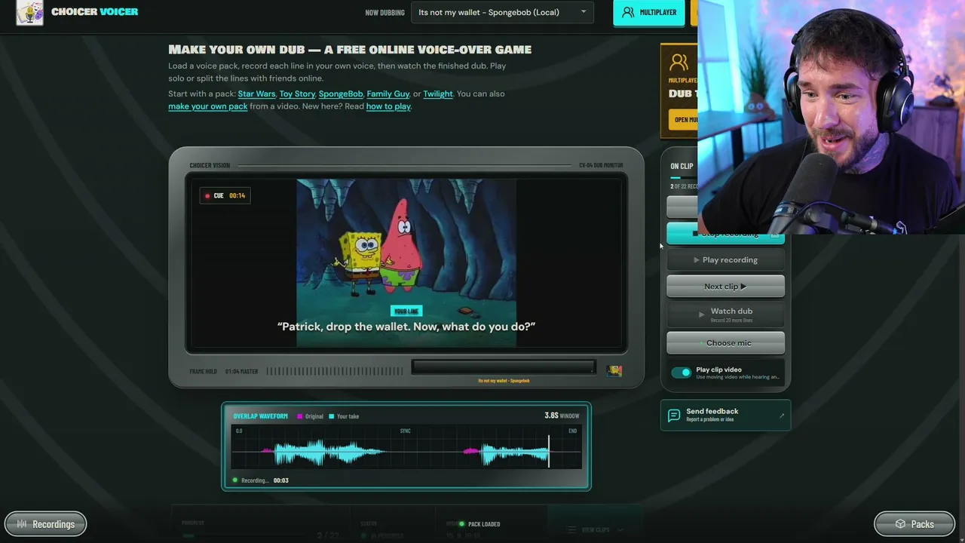
Task: Click the 'Its not my wallet - Spongebob' caption
Action: (x=504, y=381)
